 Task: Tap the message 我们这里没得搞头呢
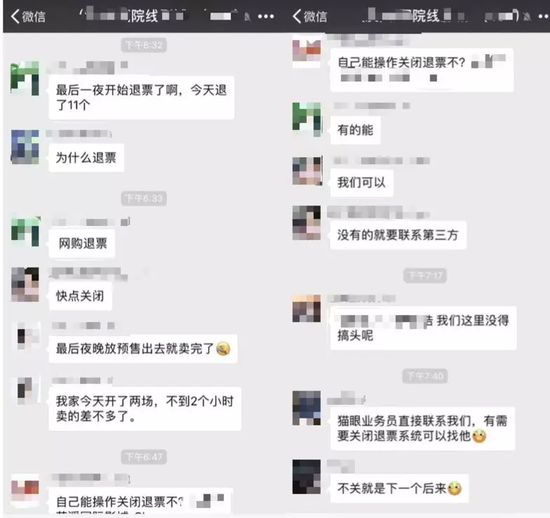(x=423, y=328)
